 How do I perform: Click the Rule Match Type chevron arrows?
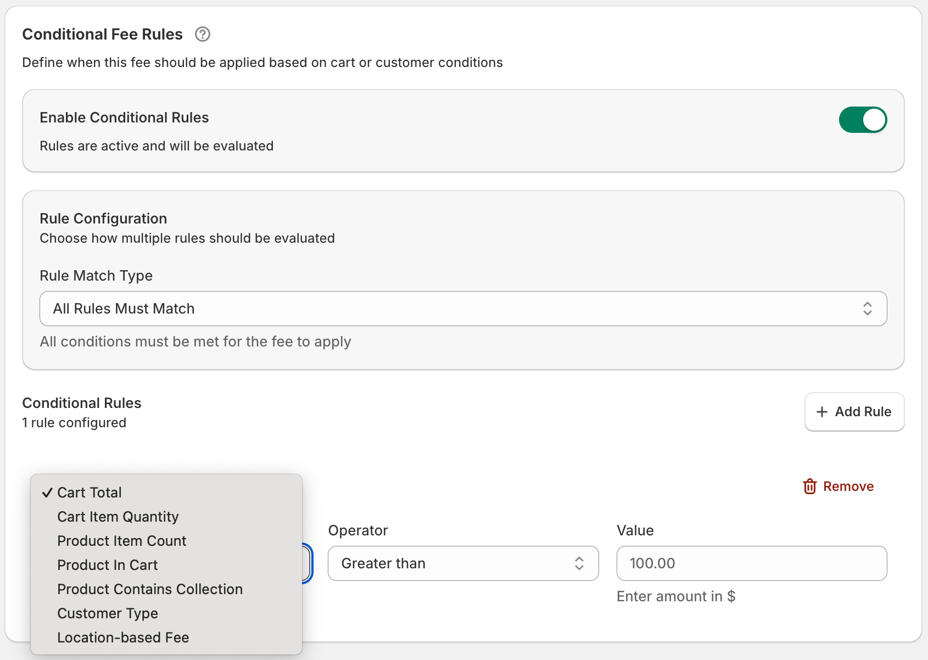click(x=867, y=309)
